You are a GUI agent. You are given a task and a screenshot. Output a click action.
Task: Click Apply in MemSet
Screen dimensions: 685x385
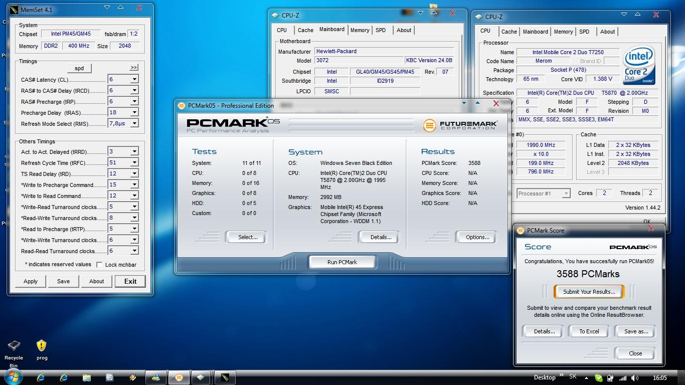pos(31,281)
